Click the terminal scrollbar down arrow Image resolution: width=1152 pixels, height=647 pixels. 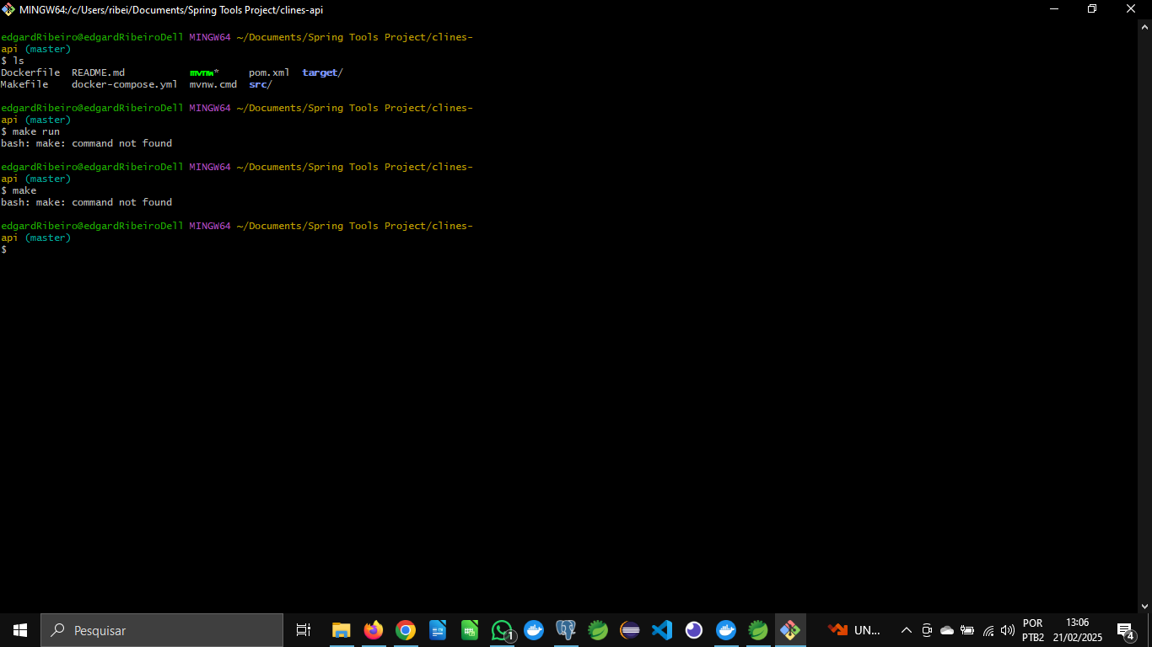(1144, 606)
